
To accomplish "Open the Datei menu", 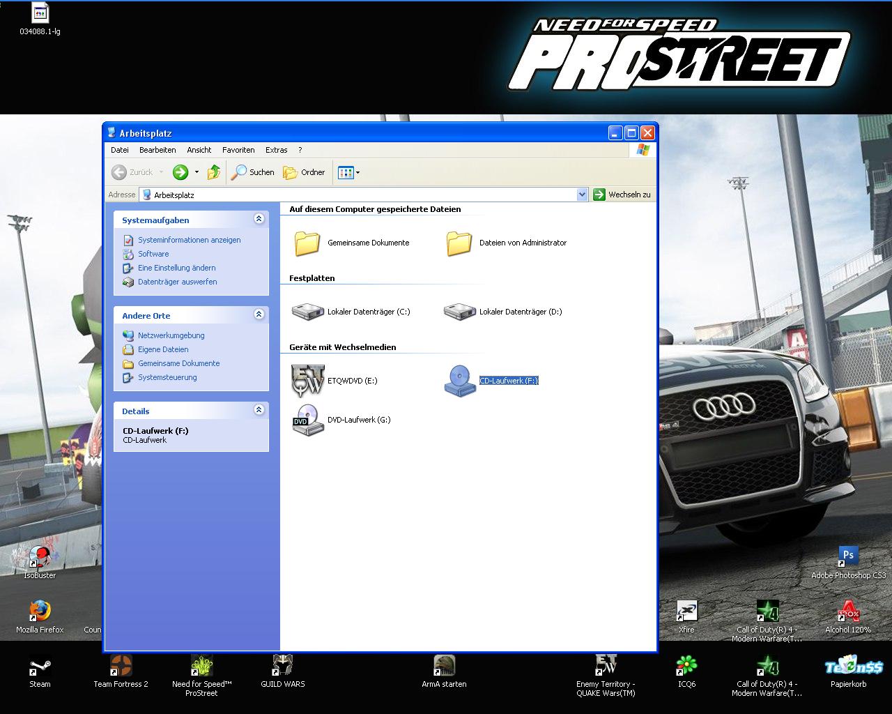I will 120,150.
